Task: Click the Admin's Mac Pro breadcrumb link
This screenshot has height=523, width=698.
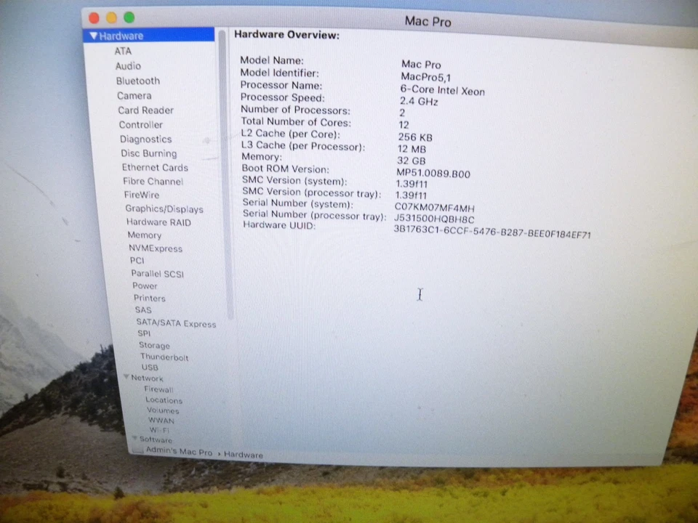Action: pyautogui.click(x=178, y=452)
